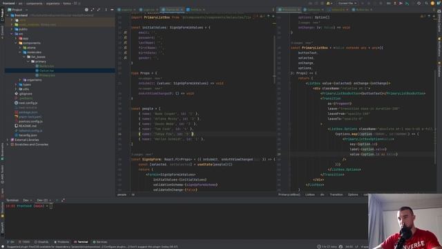Switch to the first left editor tab

[x=126, y=10]
